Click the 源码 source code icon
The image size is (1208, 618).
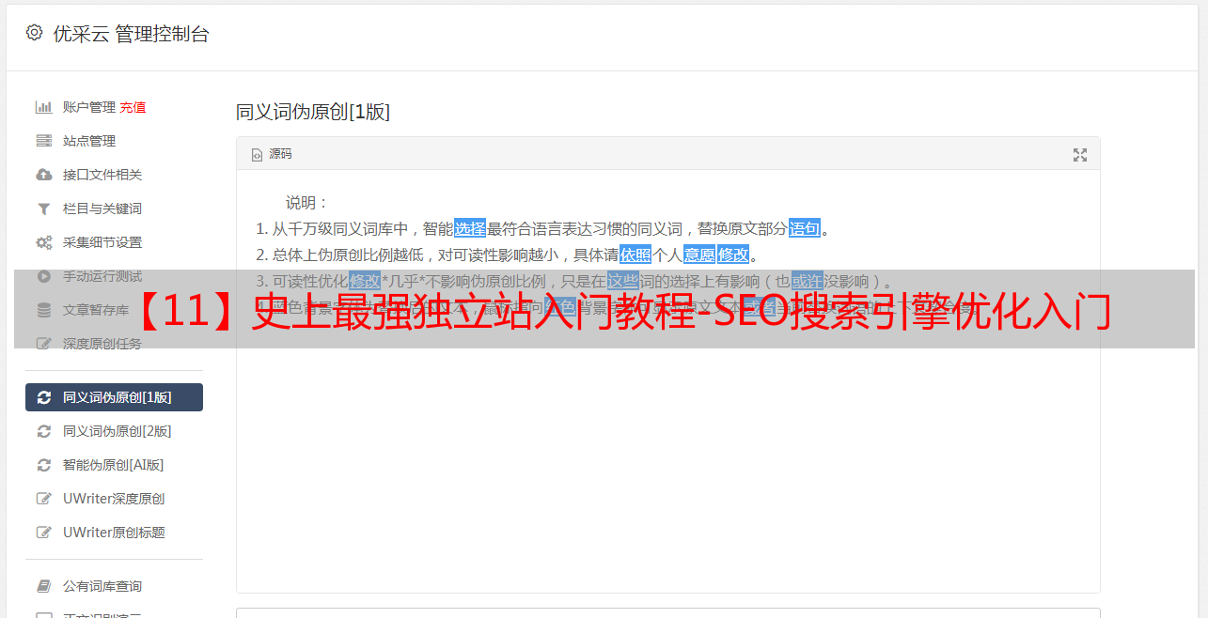(257, 155)
